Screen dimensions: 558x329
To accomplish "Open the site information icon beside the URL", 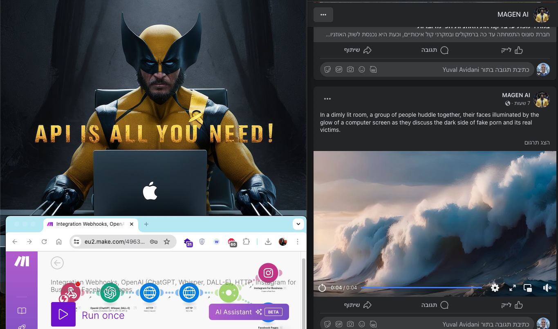I will 76,242.
